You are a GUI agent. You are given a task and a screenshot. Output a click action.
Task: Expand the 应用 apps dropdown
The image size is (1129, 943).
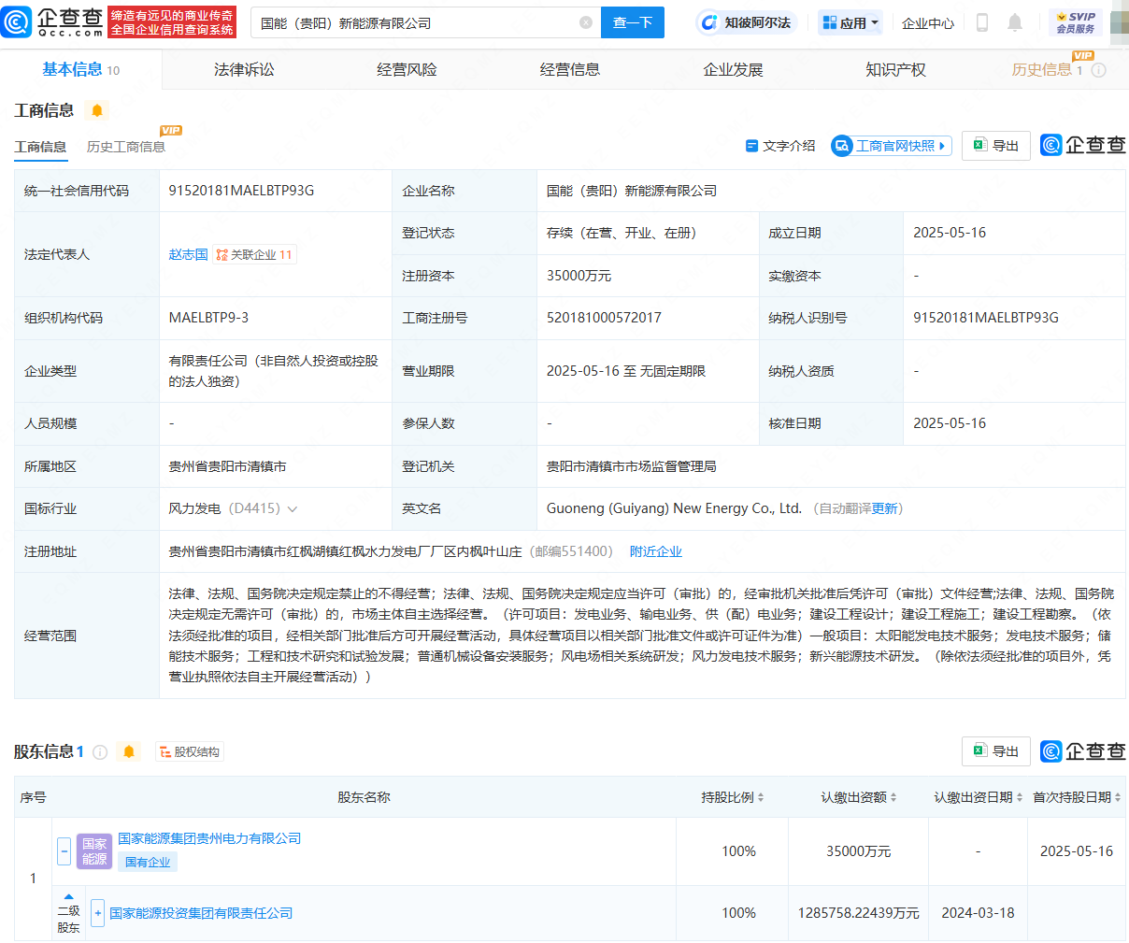(850, 22)
